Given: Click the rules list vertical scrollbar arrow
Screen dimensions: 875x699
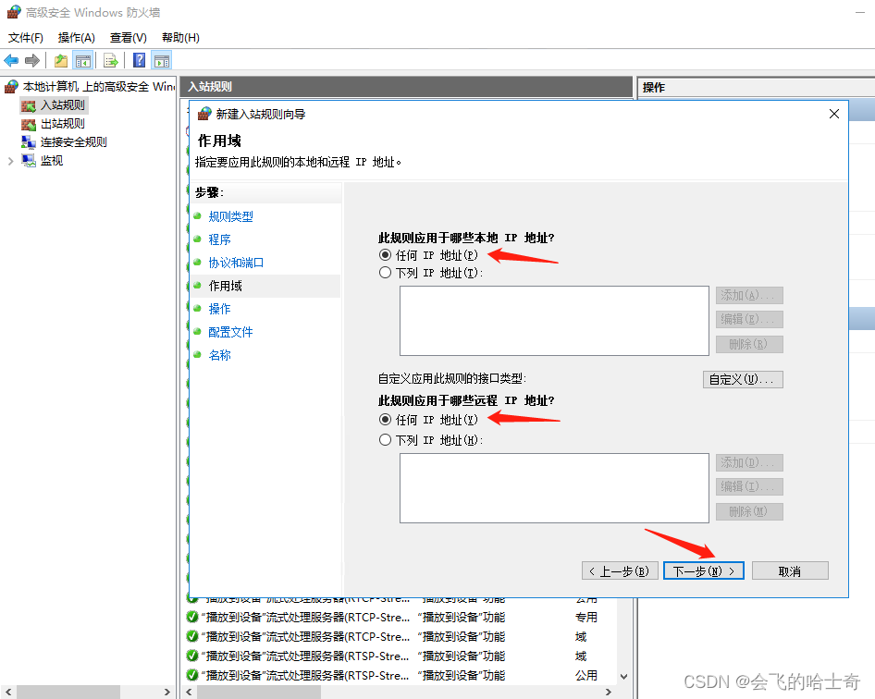Looking at the screenshot, I should (623, 674).
